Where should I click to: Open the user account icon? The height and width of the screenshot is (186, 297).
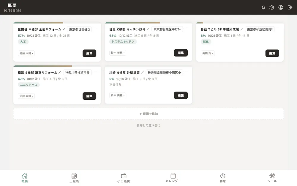tap(281, 7)
